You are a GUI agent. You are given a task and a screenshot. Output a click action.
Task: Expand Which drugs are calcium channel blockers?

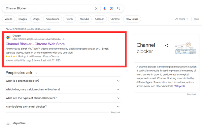63,89
